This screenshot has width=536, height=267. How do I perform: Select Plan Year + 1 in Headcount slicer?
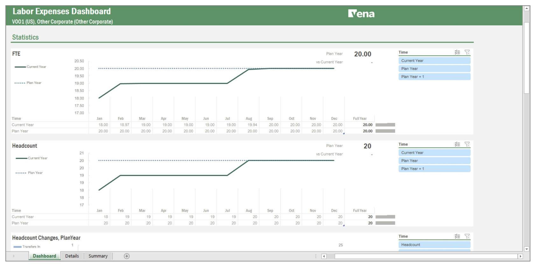click(x=434, y=169)
